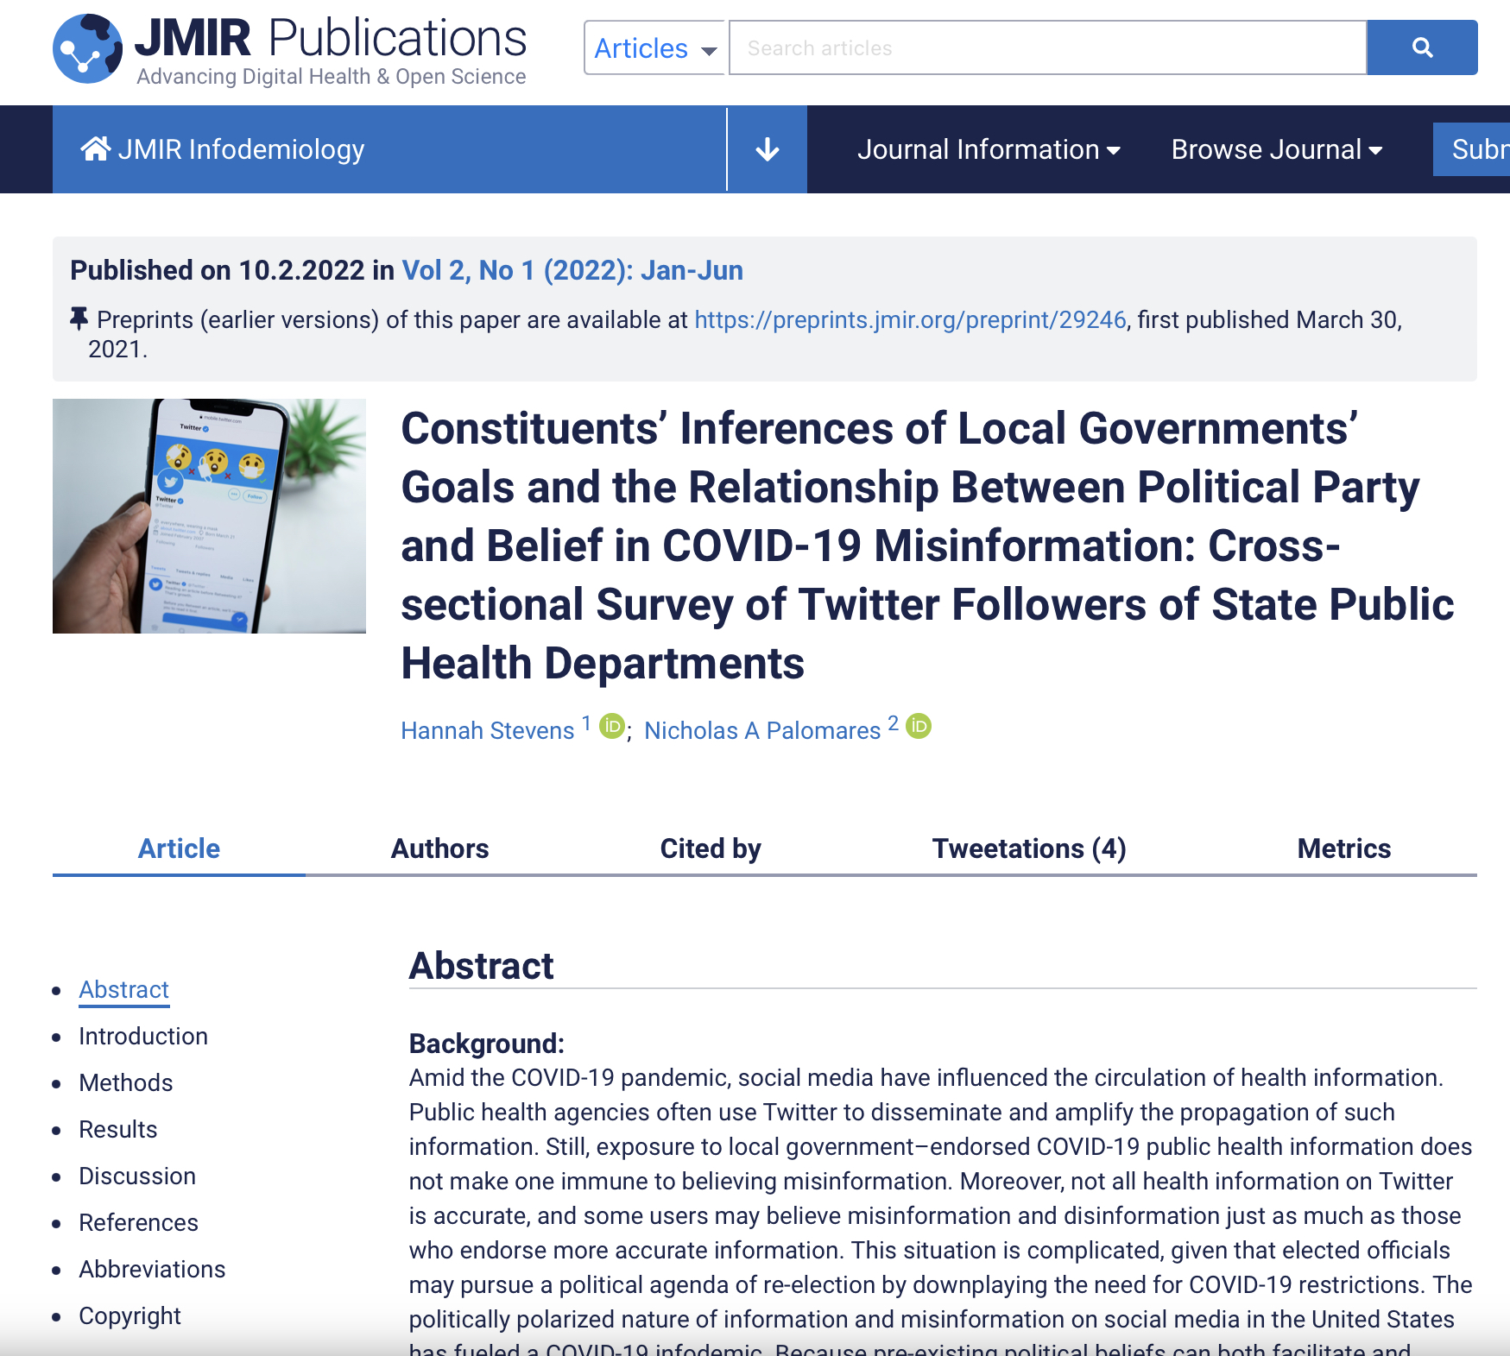Screen dimensions: 1510x1356
Task: Open the Tweetations (4) tab
Action: pyautogui.click(x=1028, y=848)
